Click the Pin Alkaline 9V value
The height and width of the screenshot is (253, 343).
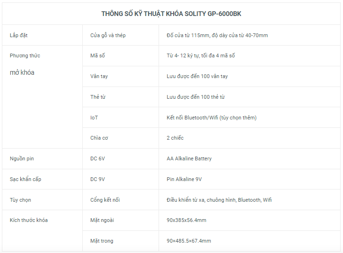pyautogui.click(x=184, y=179)
